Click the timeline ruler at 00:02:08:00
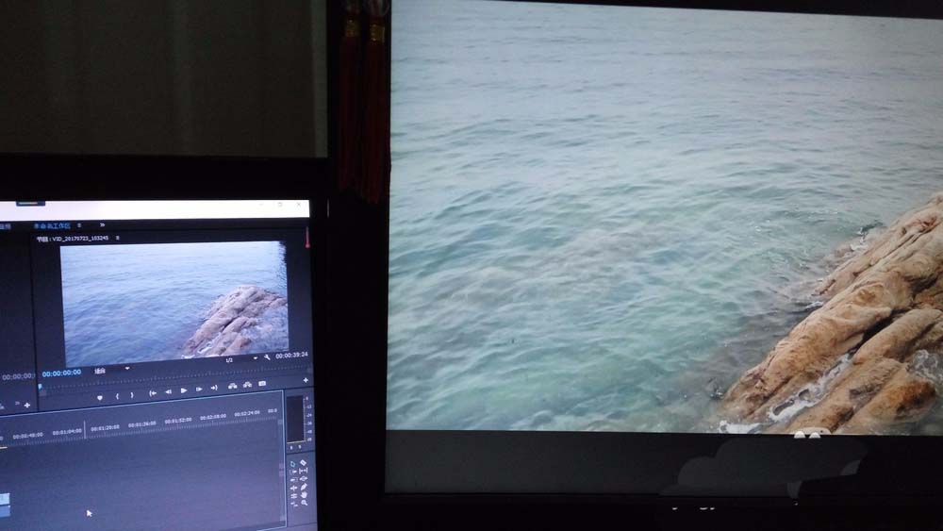Screen dimensions: 943x531 pyautogui.click(x=213, y=416)
